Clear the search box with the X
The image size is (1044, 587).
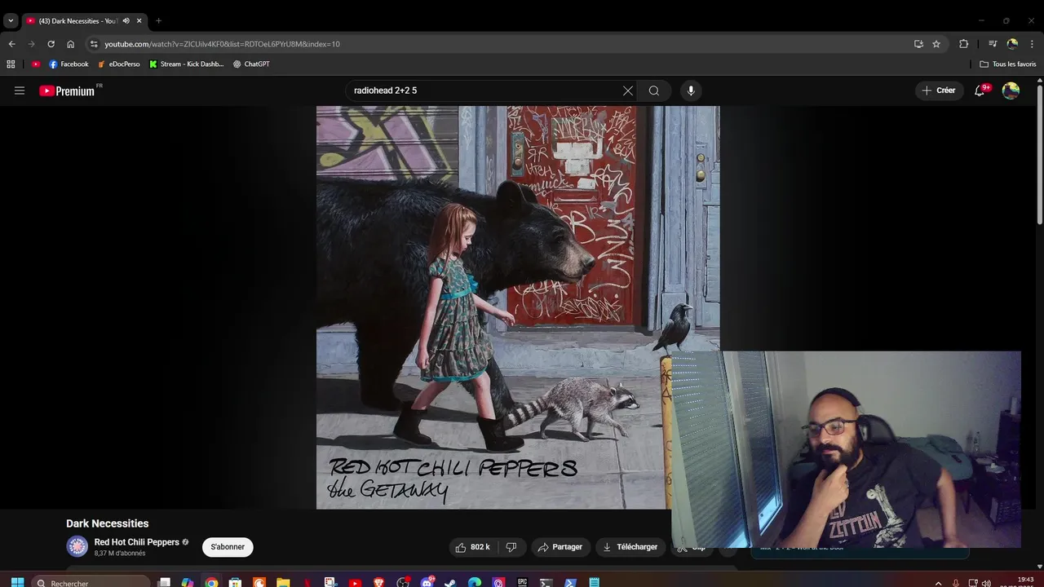(x=628, y=90)
